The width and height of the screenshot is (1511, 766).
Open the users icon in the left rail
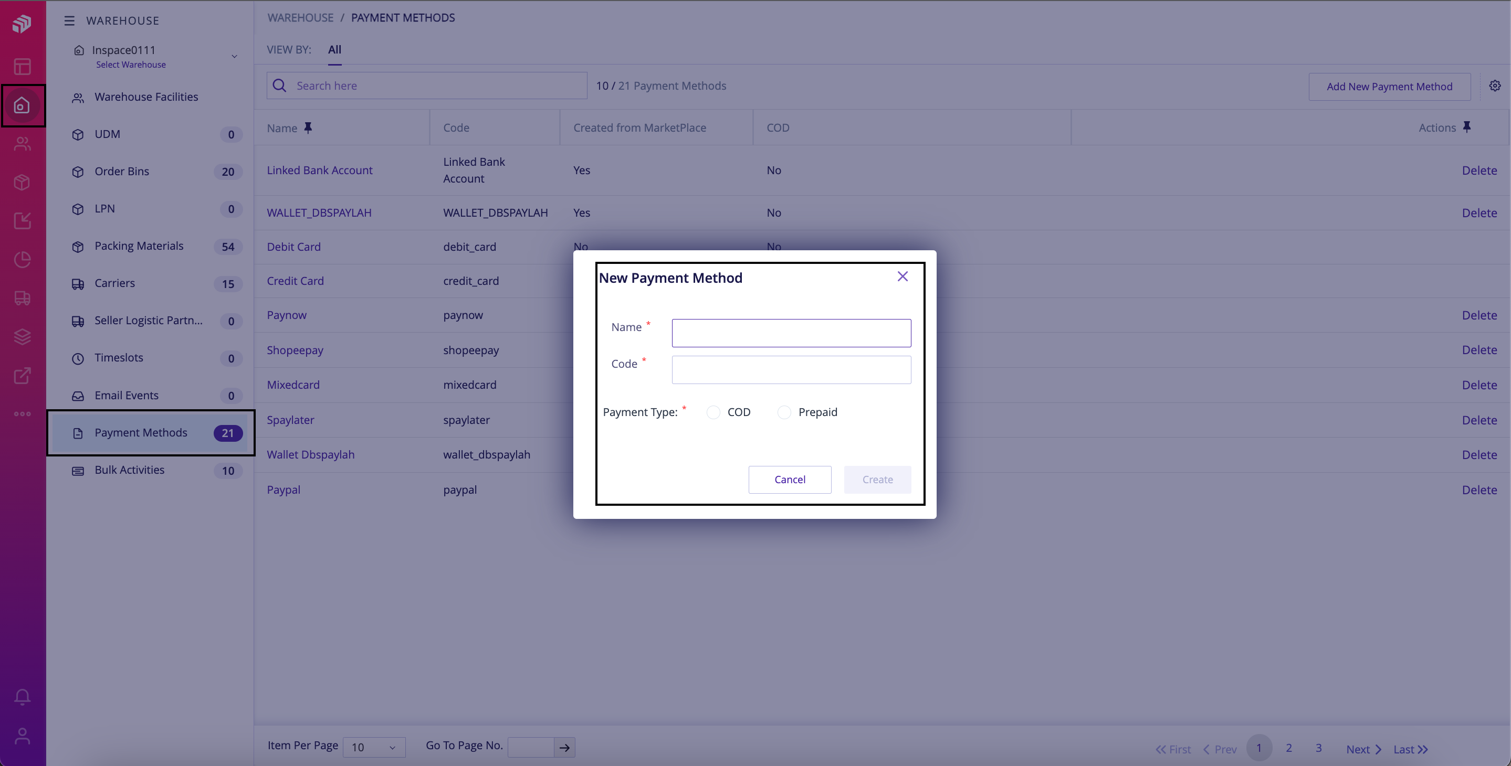point(22,144)
